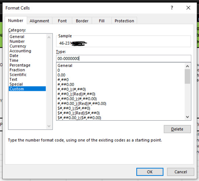Choose the Special category
The width and height of the screenshot is (199, 181).
pyautogui.click(x=16, y=84)
